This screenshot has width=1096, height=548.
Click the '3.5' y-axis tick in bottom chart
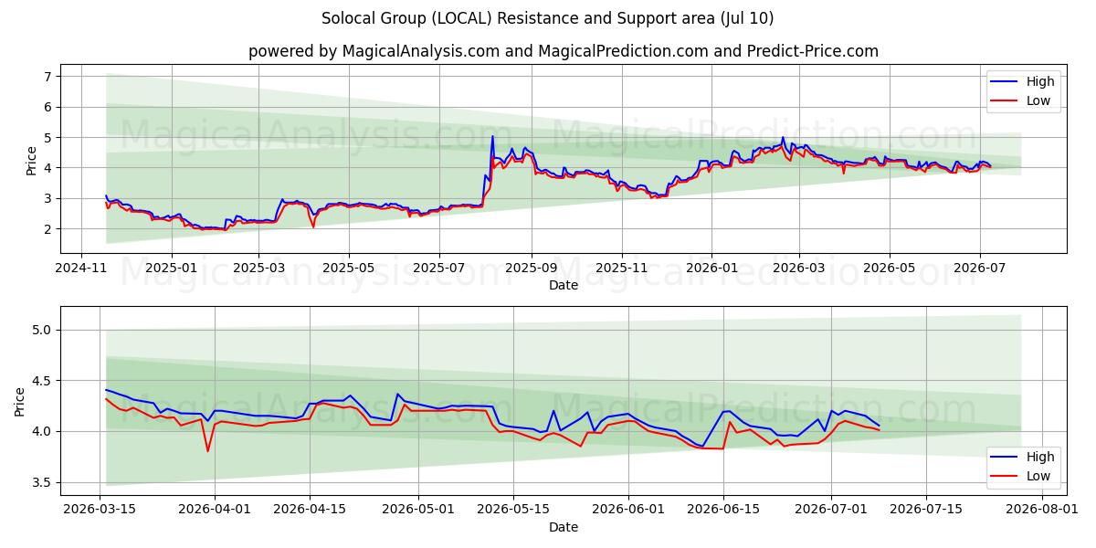click(44, 482)
